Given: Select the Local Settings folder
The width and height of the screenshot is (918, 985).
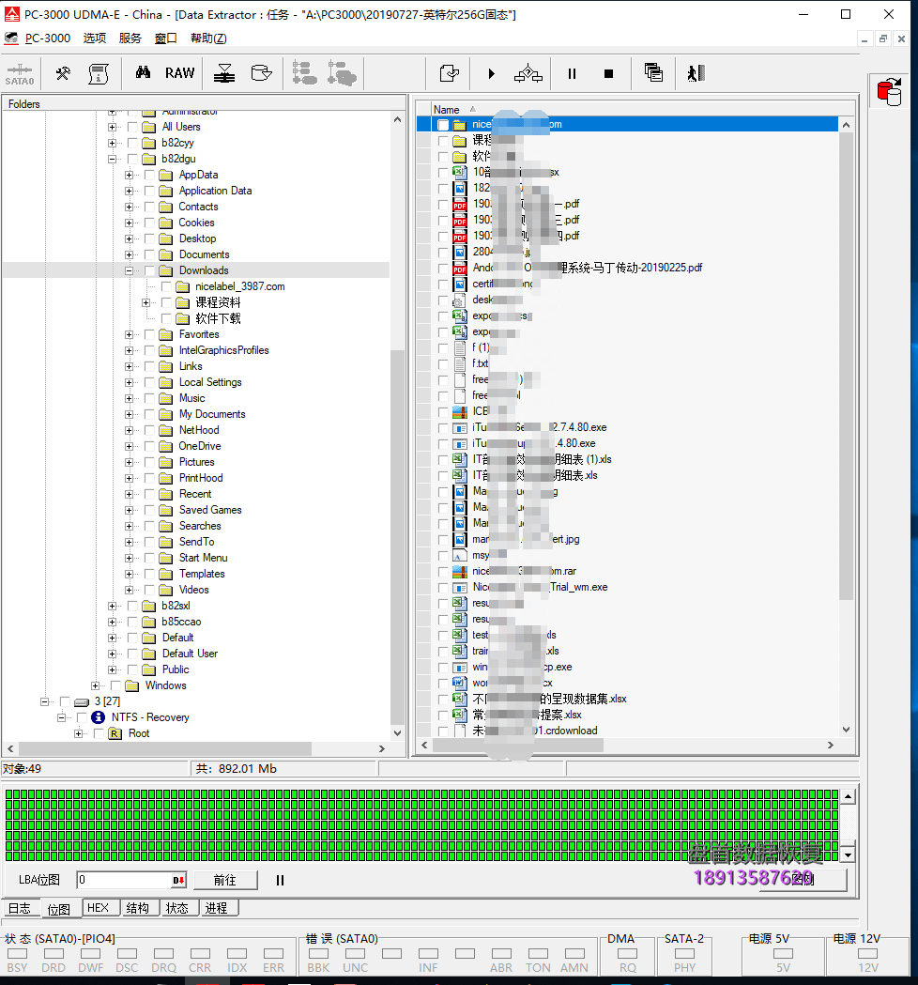Looking at the screenshot, I should 210,382.
